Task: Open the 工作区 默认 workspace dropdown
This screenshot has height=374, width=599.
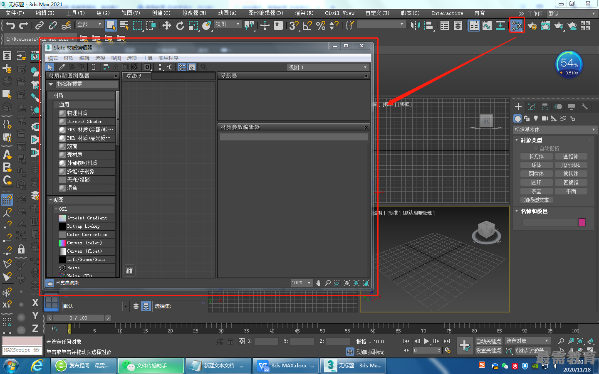Action: click(x=572, y=14)
